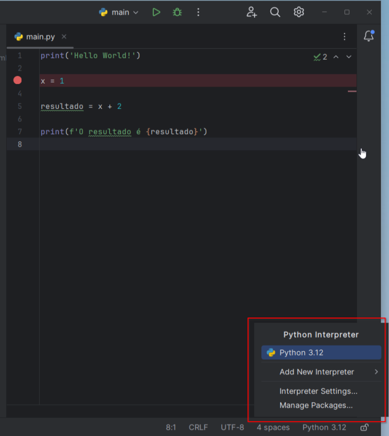The image size is (389, 436).
Task: Toggle file writable state via the lock icon
Action: 364,427
